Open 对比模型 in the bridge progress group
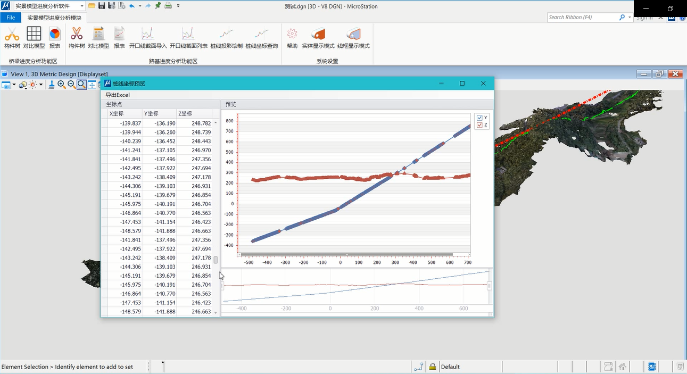687x374 pixels. 34,38
